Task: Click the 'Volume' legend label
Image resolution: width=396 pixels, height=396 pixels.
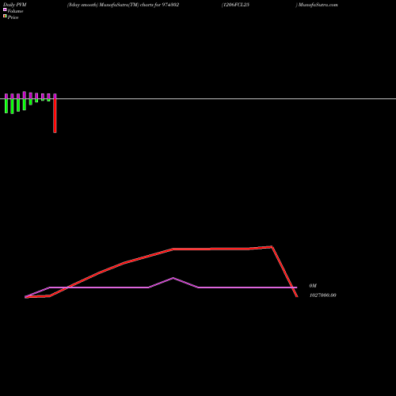Action: (15, 11)
